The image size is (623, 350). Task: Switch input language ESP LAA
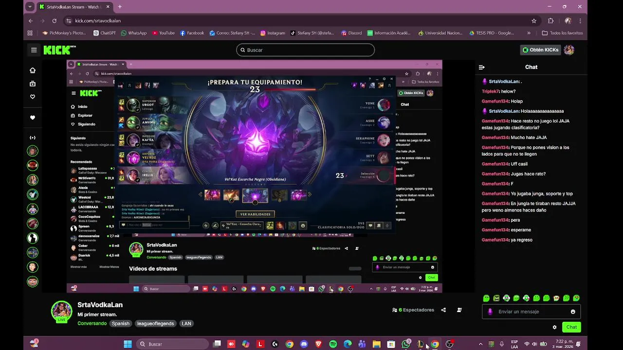click(x=514, y=344)
